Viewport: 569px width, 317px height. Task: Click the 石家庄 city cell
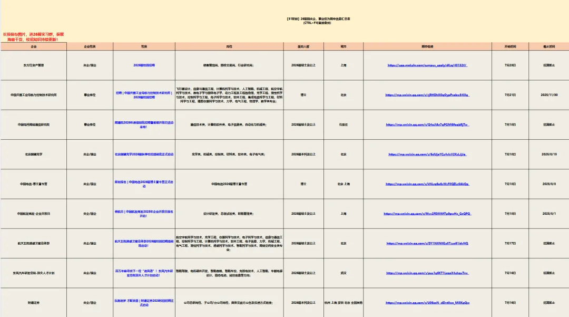click(344, 124)
